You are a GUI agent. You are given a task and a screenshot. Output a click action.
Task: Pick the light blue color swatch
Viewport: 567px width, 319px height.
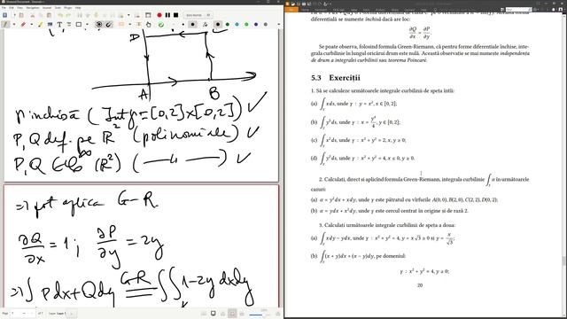(237, 25)
